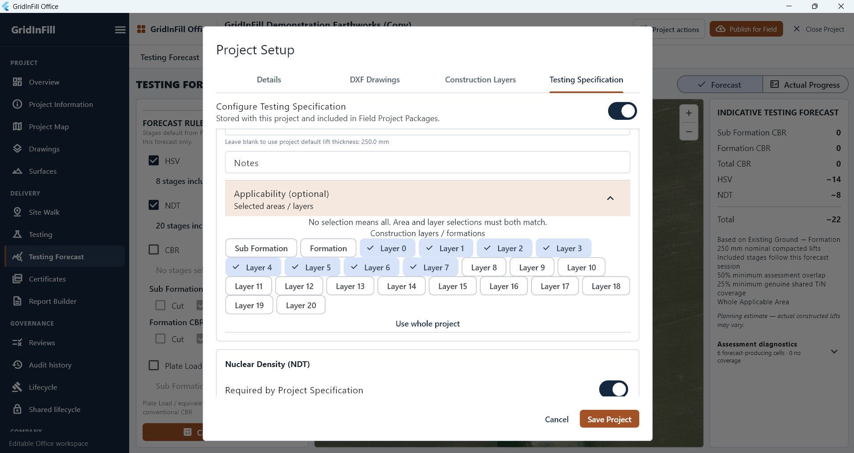Check the CBR forecast rule checkbox
This screenshot has width=854, height=453.
154,250
